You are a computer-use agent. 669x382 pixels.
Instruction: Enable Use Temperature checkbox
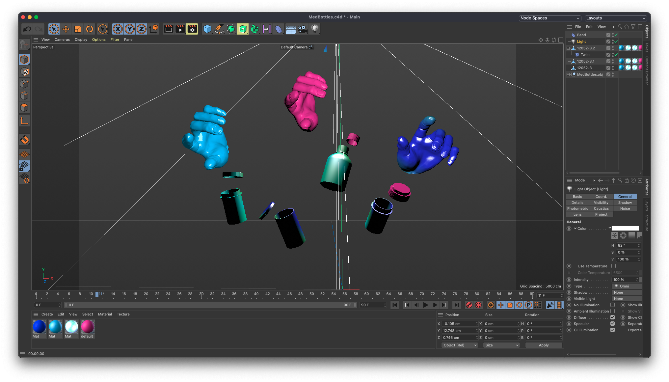613,266
